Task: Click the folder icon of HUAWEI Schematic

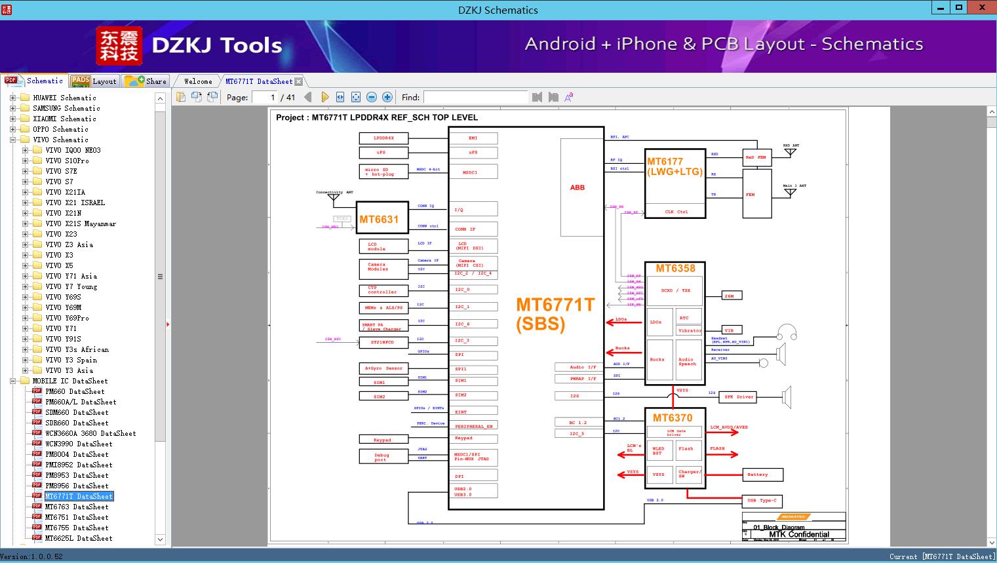Action: pyautogui.click(x=25, y=98)
